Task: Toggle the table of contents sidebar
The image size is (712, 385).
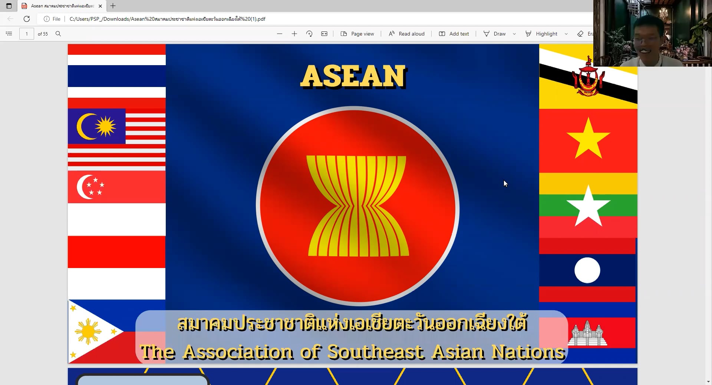Action: tap(9, 34)
